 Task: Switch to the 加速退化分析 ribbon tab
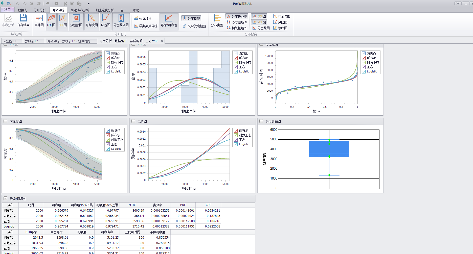tap(105, 10)
